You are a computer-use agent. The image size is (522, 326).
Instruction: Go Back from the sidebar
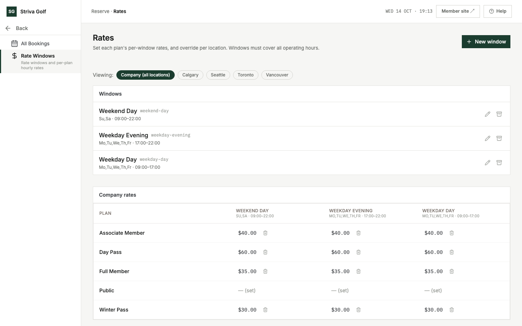coord(17,28)
